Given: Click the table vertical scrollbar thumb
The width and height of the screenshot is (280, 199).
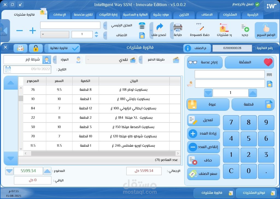Looking at the screenshot, I should point(21,98).
